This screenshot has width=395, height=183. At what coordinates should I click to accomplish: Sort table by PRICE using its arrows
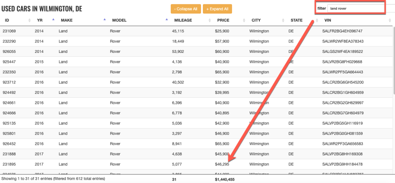pyautogui.click(x=244, y=20)
